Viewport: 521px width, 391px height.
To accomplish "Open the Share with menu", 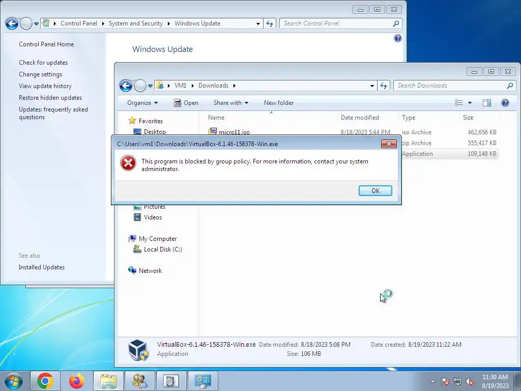I will pos(231,103).
